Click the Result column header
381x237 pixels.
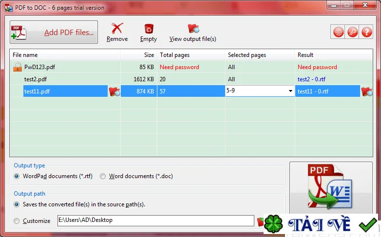[334, 55]
